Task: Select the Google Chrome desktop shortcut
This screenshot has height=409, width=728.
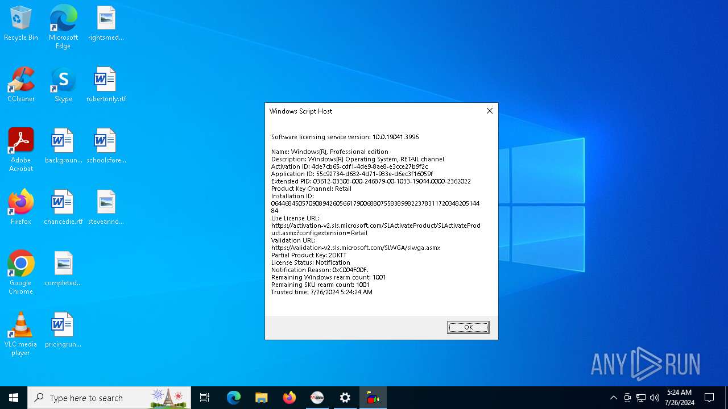Action: [x=21, y=273]
